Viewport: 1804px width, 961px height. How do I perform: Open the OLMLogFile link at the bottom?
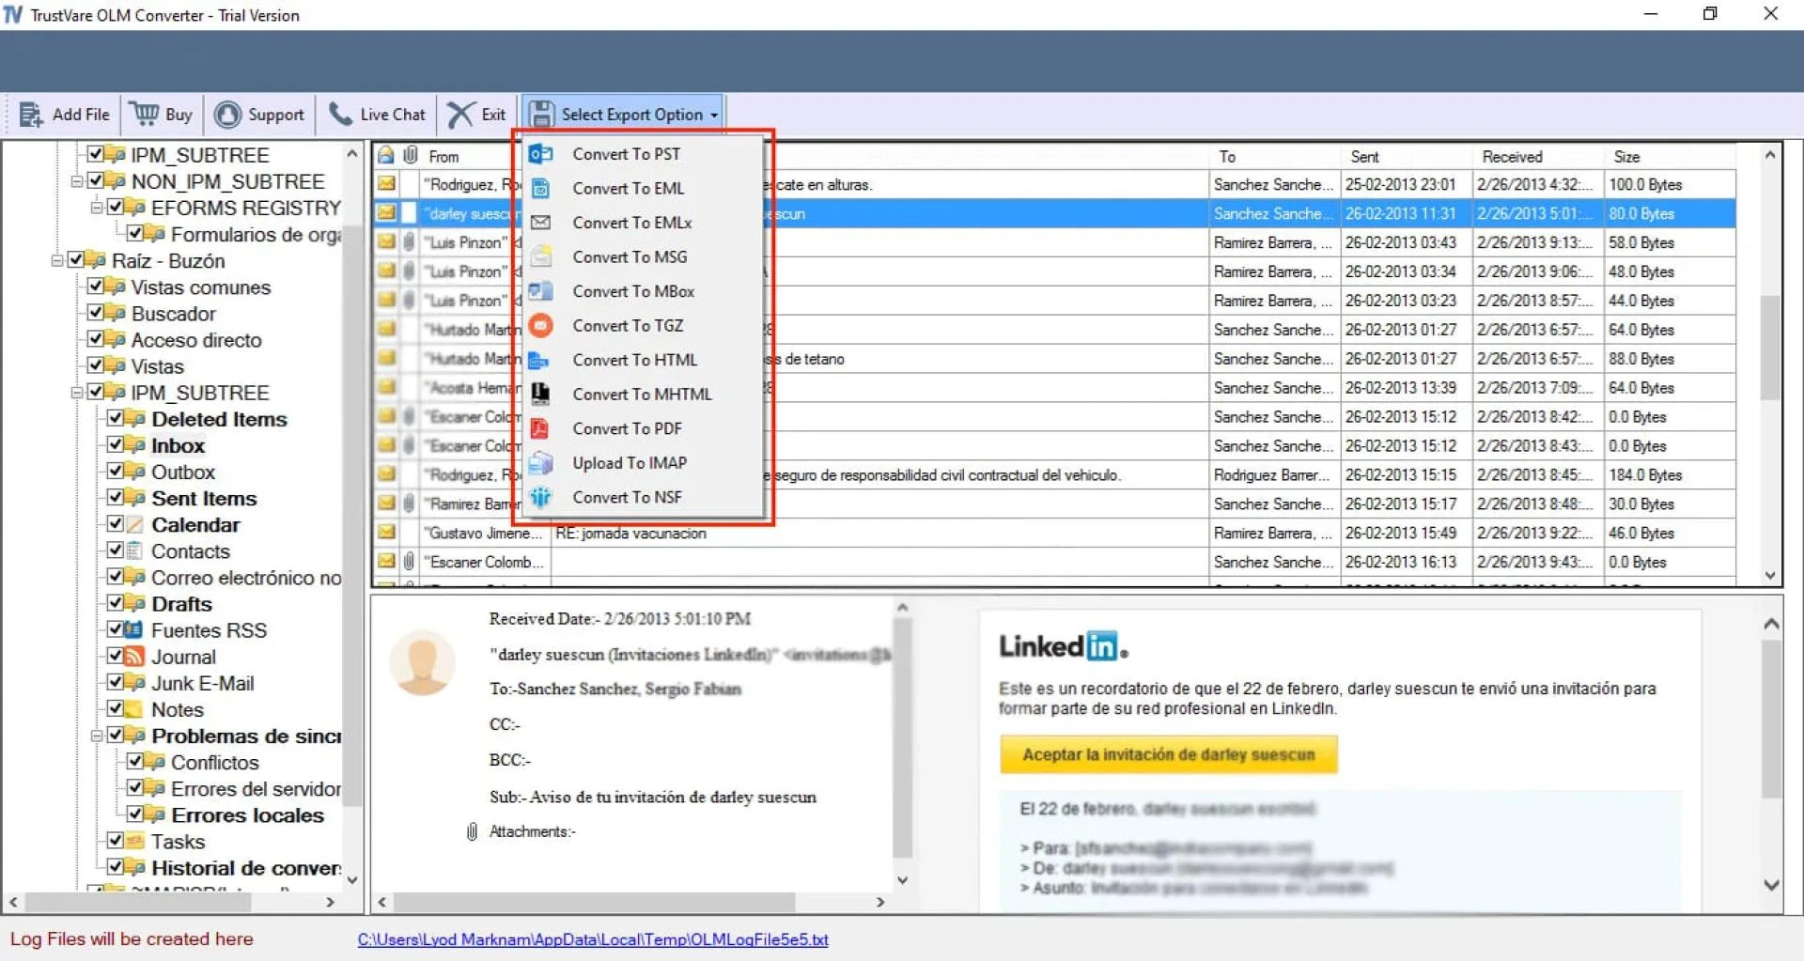(593, 938)
